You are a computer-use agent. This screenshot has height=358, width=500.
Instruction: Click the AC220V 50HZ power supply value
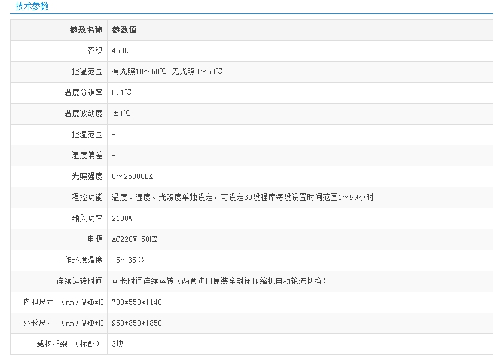(135, 239)
